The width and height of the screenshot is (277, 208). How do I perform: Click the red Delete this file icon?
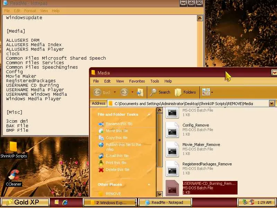(x=101, y=170)
